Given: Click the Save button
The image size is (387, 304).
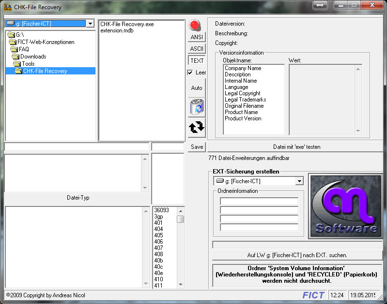Looking at the screenshot, I should (197, 147).
